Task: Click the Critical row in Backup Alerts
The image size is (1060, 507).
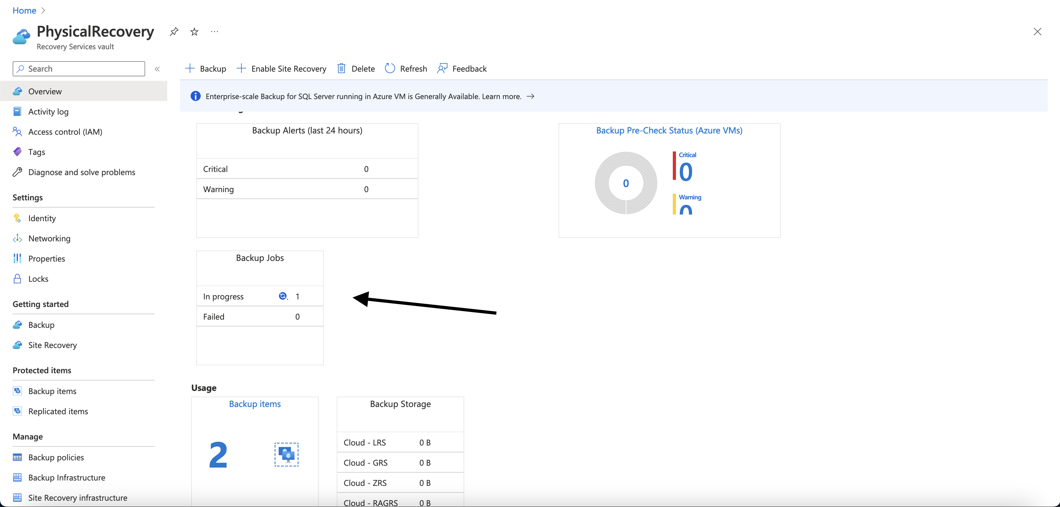Action: (307, 169)
